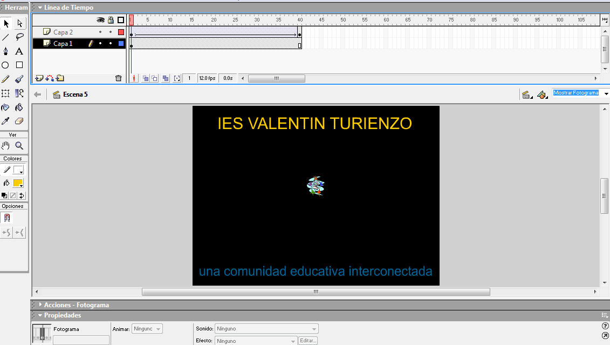
Task: Click the center frame button
Action: click(134, 78)
